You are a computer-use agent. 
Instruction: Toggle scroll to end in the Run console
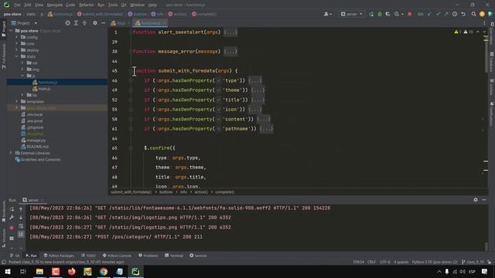pyautogui.click(x=21, y=234)
